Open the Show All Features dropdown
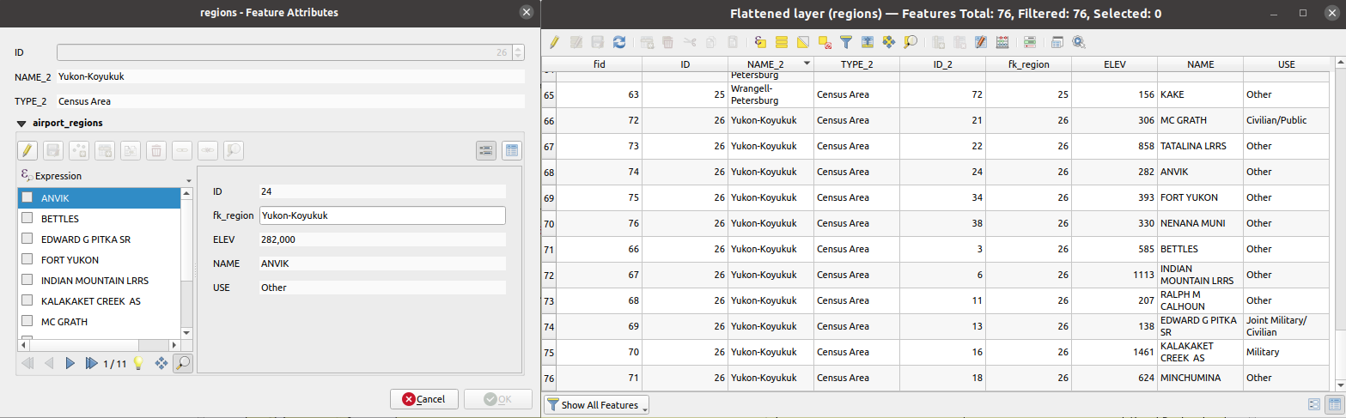This screenshot has width=1346, height=418. pos(598,405)
